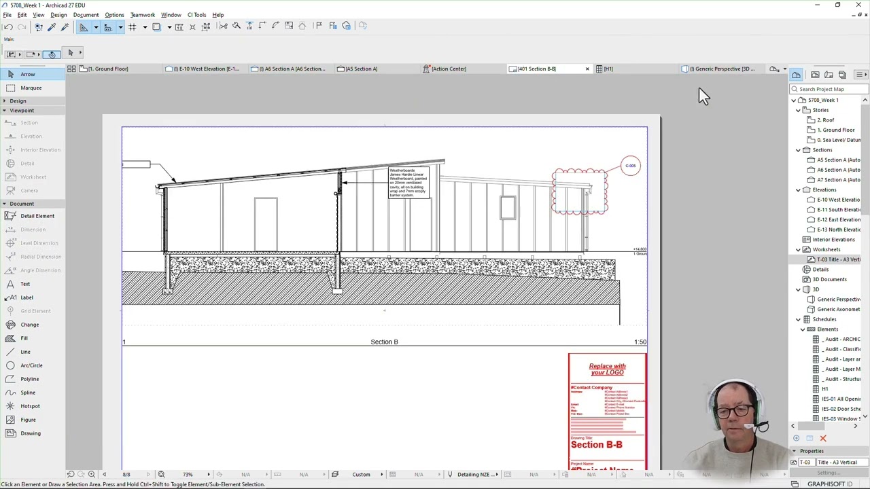
Task: Open the File menu
Action: coord(7,15)
